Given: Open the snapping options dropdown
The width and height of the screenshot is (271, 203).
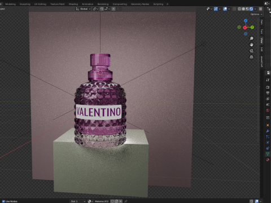Looking at the screenshot, I should 107,9.
